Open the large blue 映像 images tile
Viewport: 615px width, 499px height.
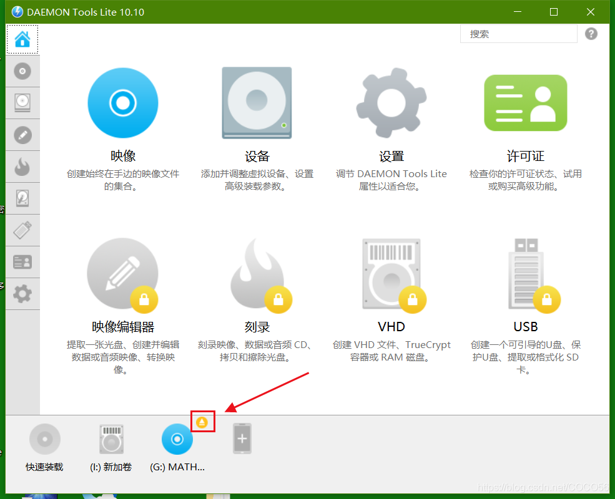(x=123, y=103)
